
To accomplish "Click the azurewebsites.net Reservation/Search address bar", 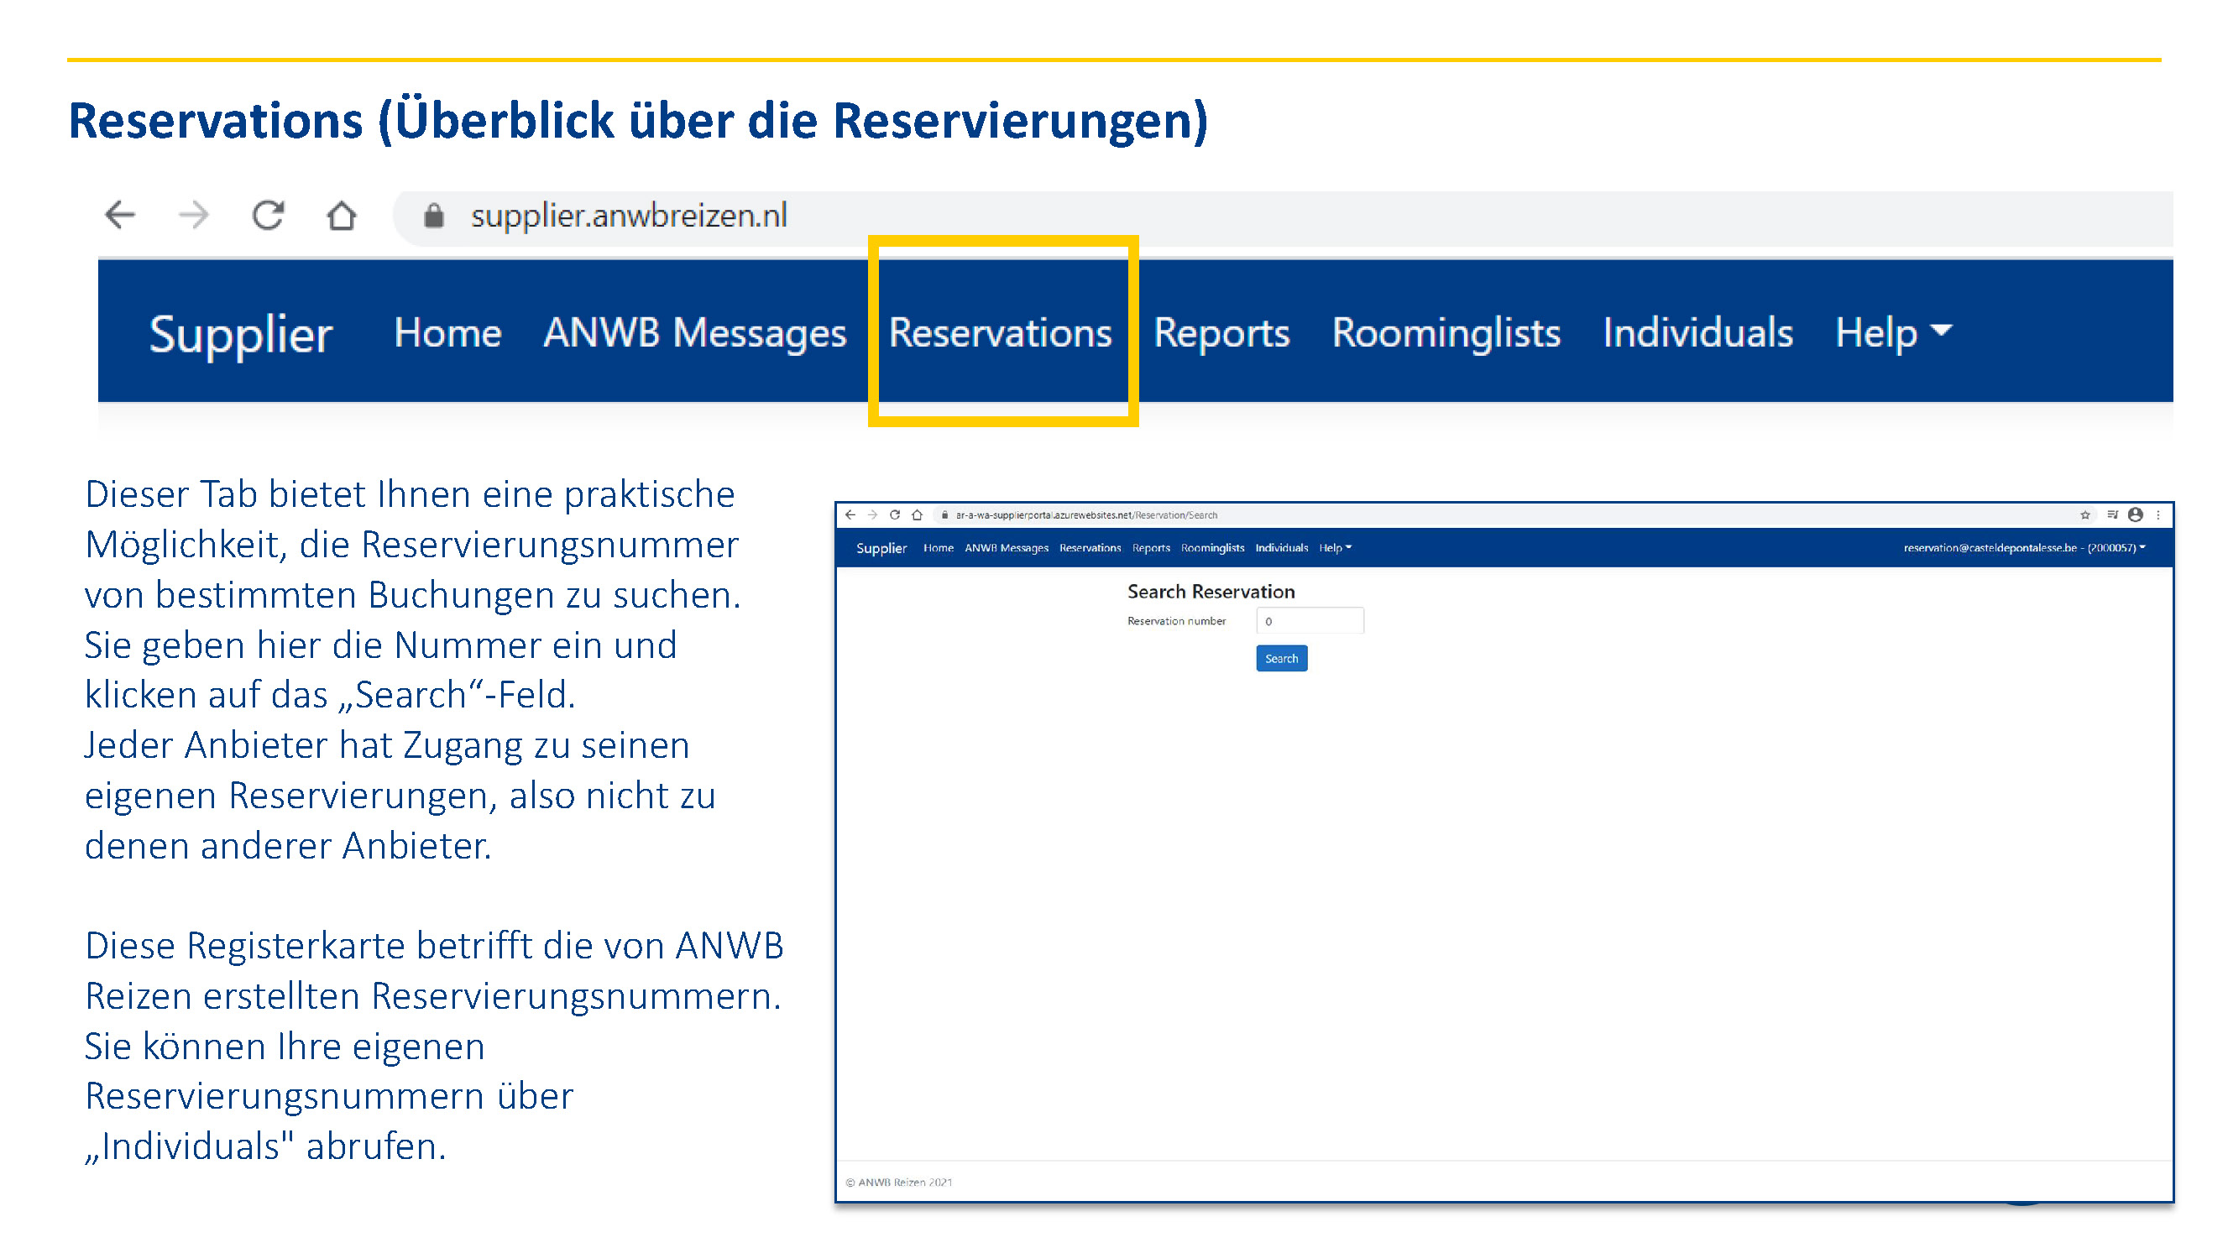I will click(1505, 515).
